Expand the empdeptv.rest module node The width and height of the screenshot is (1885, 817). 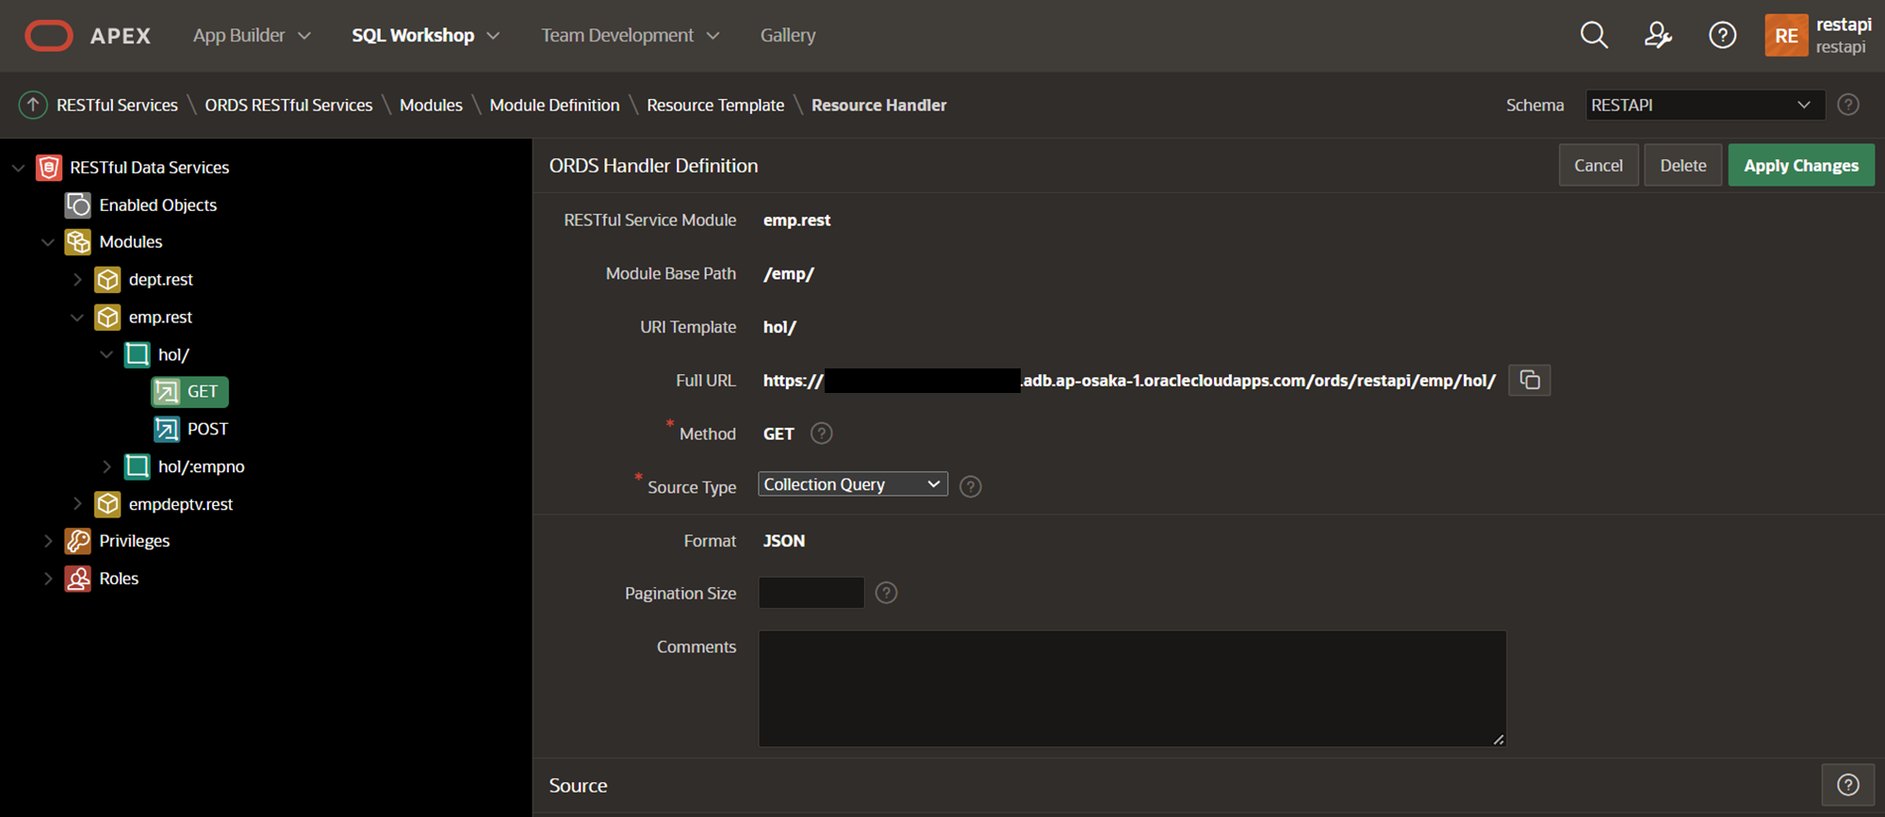pos(77,504)
